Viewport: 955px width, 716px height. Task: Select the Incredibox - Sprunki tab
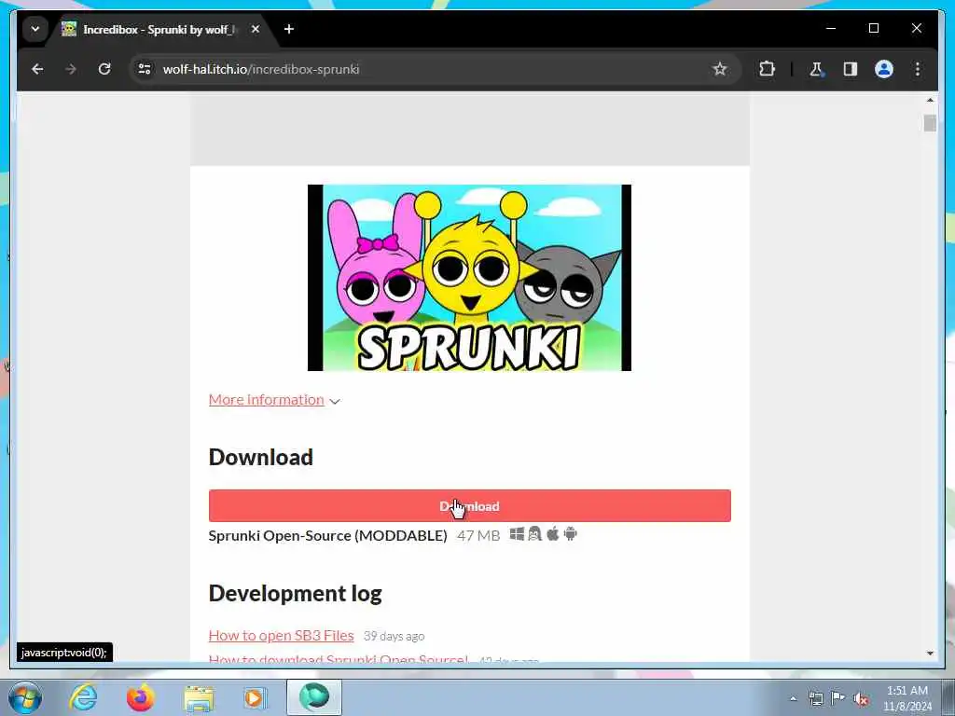157,29
